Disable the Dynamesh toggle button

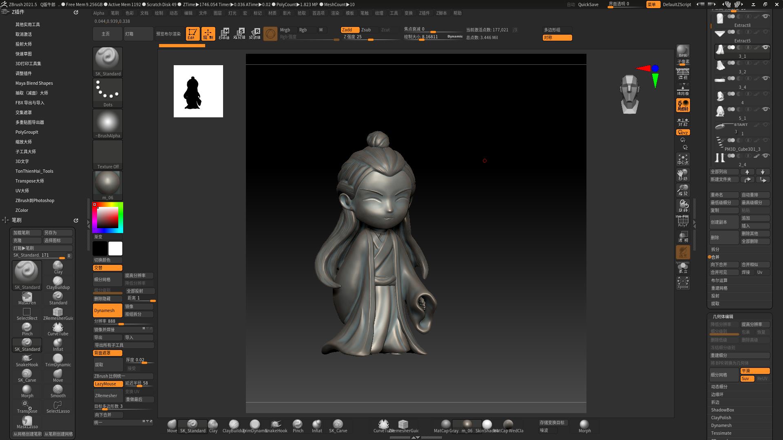click(x=108, y=310)
